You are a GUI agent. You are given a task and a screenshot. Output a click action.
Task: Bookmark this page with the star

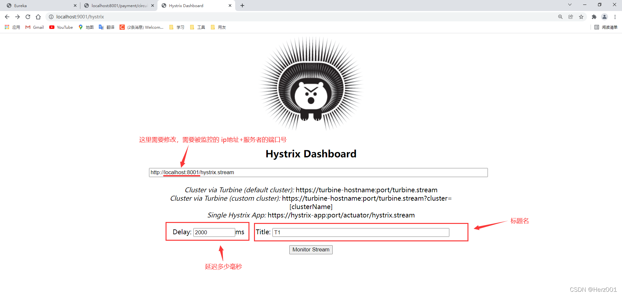point(581,17)
